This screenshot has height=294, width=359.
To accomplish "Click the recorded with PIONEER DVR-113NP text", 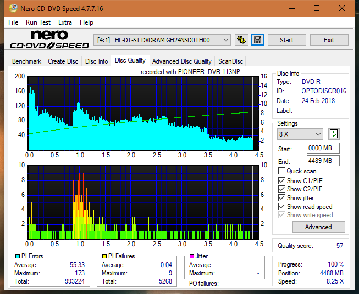I will [x=190, y=72].
